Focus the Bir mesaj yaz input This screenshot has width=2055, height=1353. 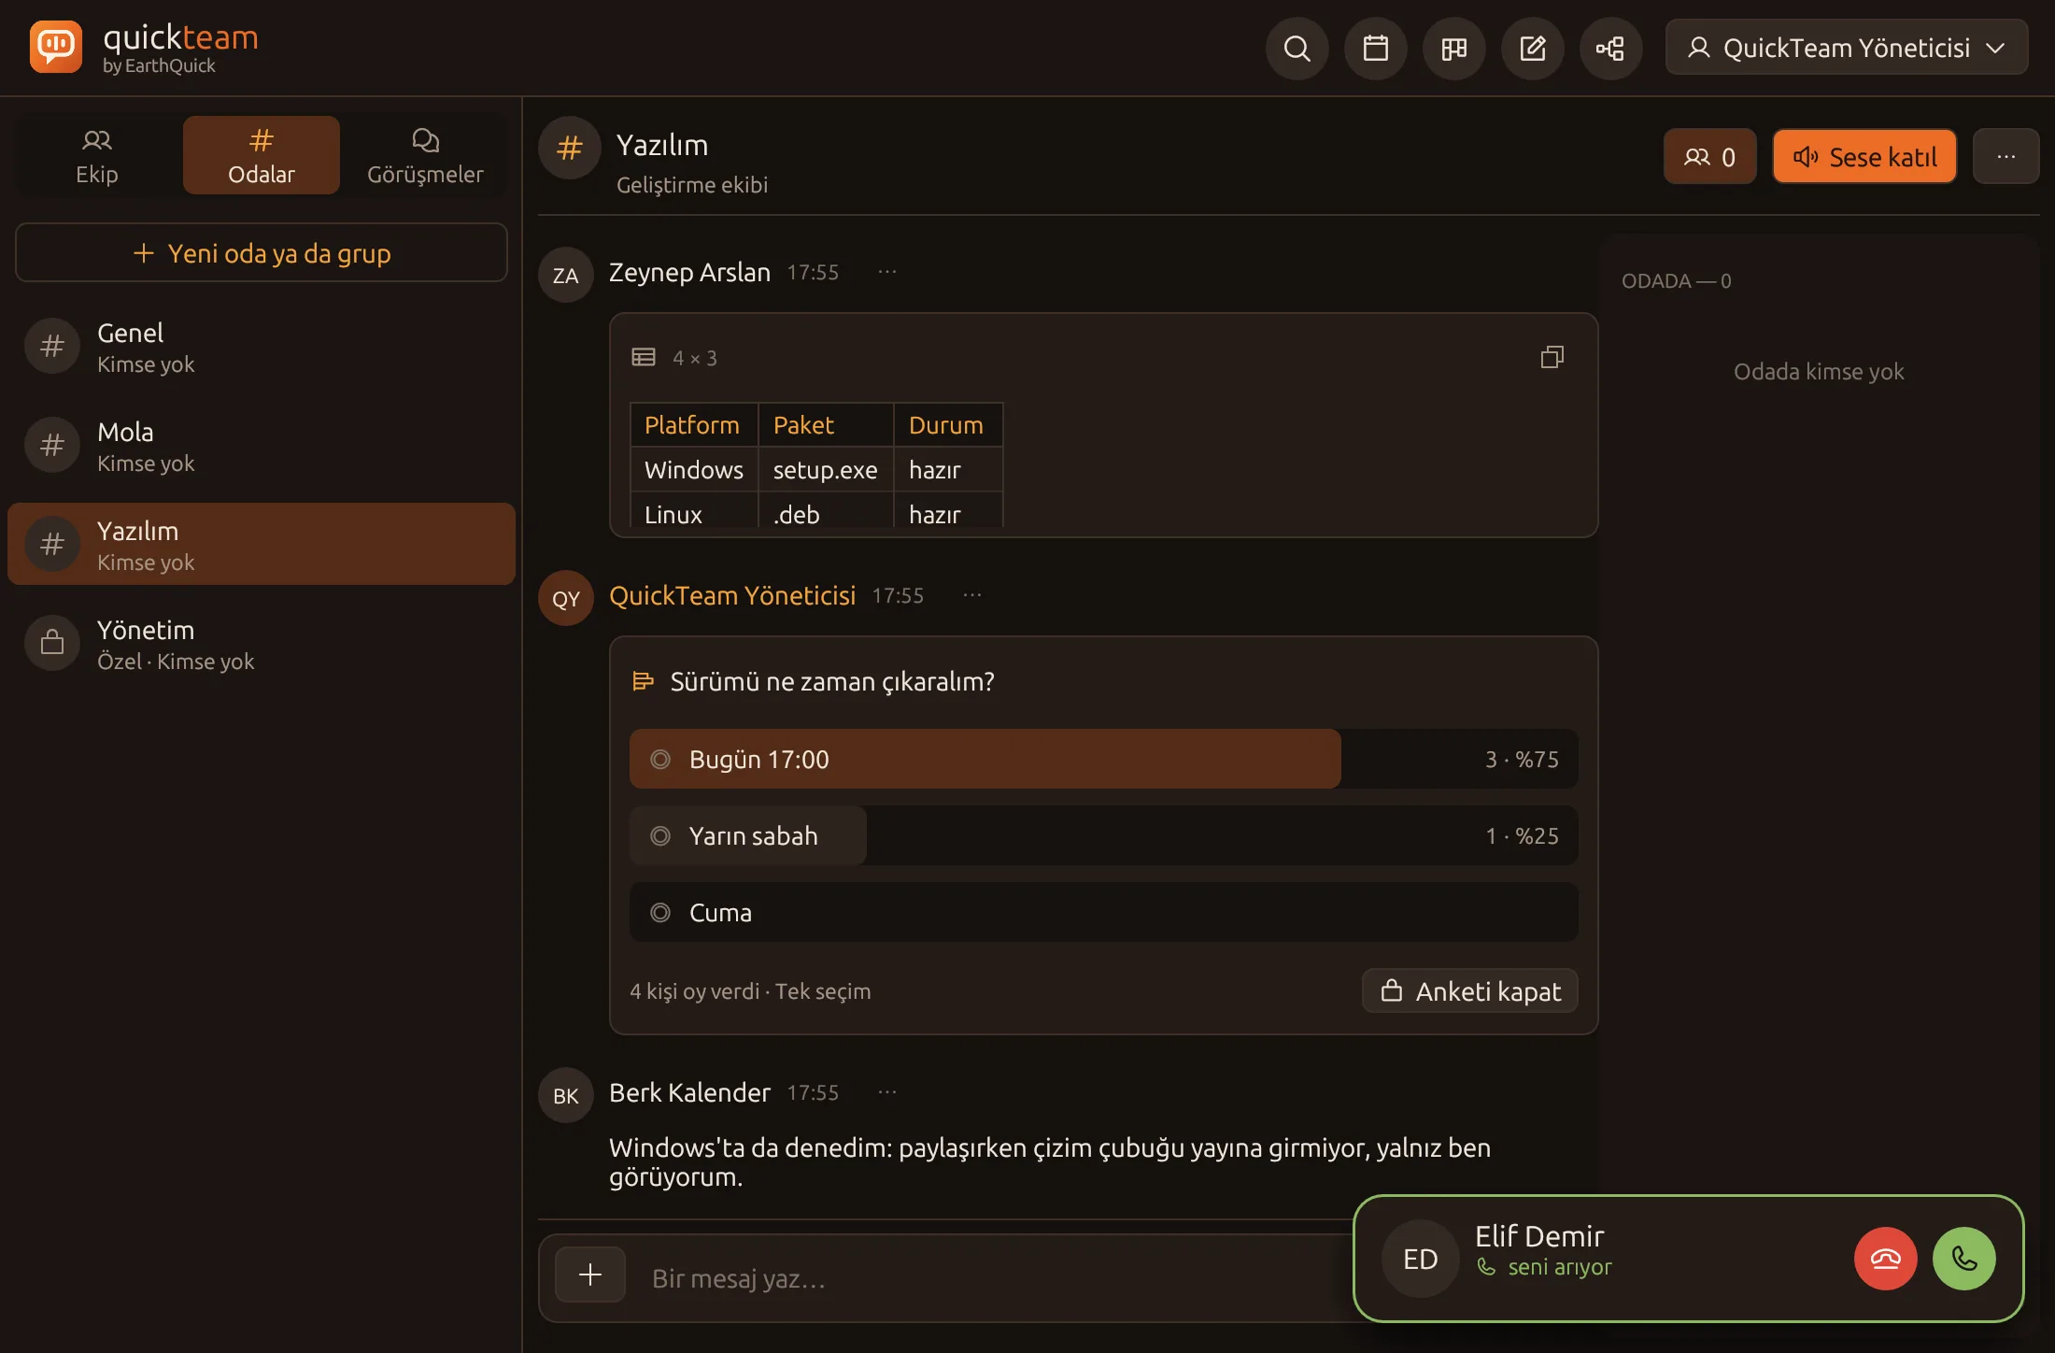pyautogui.click(x=990, y=1277)
